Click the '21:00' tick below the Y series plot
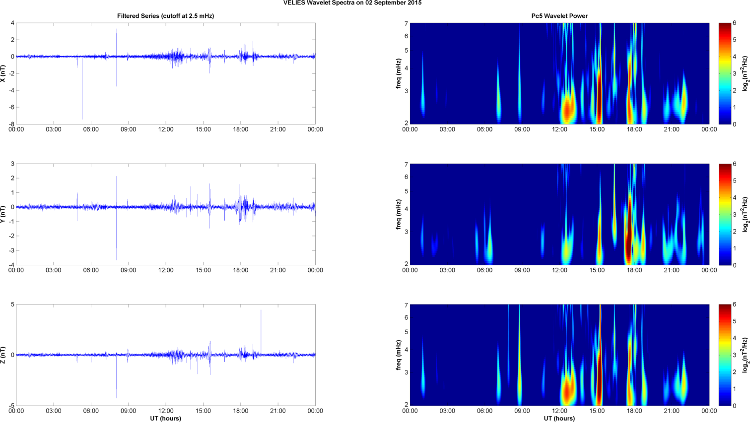The image size is (750, 422). coord(278,270)
